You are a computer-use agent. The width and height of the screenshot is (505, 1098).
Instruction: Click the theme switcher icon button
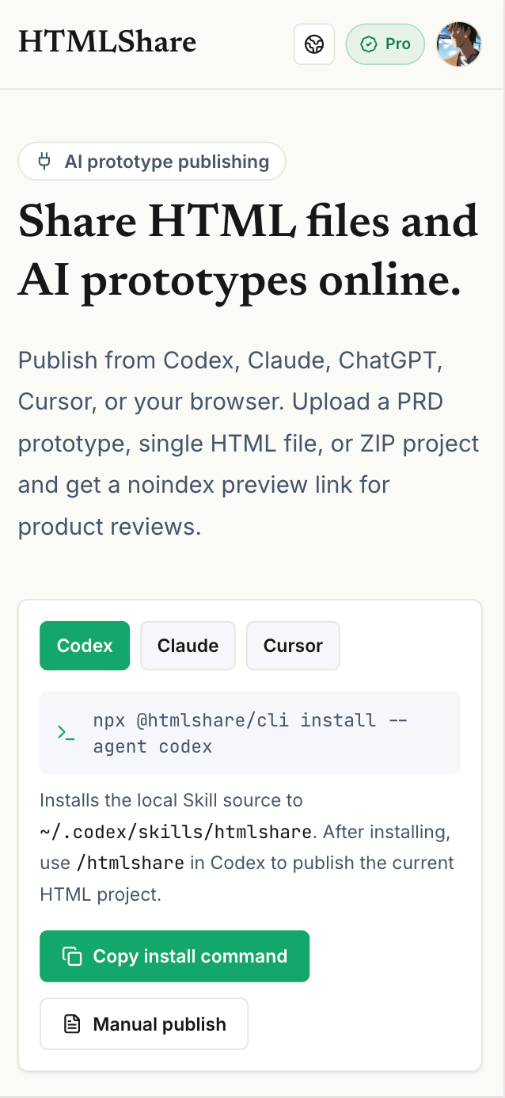[314, 44]
